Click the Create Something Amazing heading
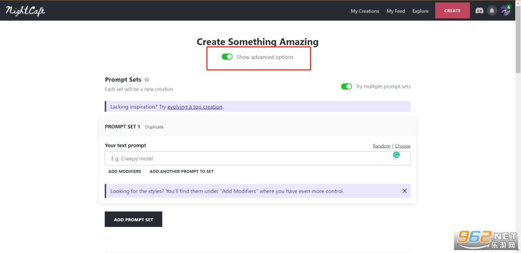Screen dimensions: 521x253 coord(258,42)
